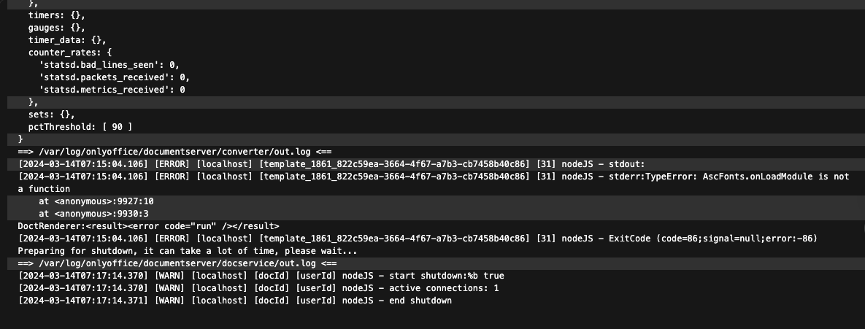Click the 'pctThreshold: [ 90 ]' line
865x329 pixels.
click(x=80, y=127)
